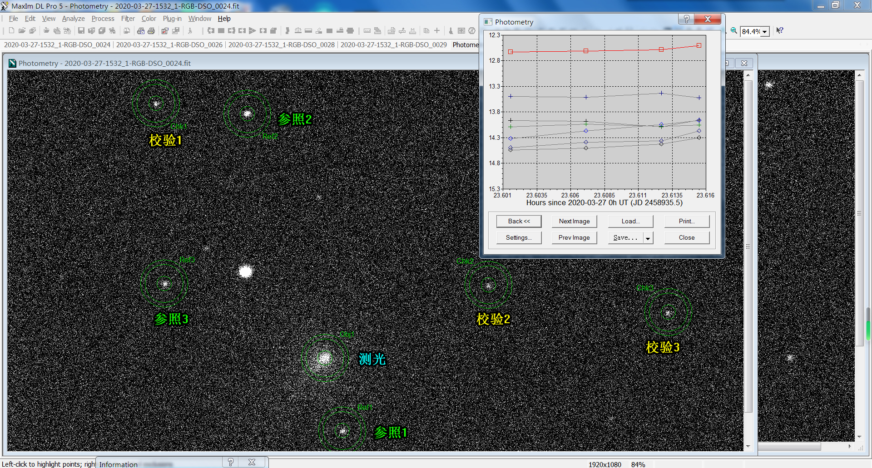Click the Settings... button
The image size is (872, 468).
coord(519,237)
